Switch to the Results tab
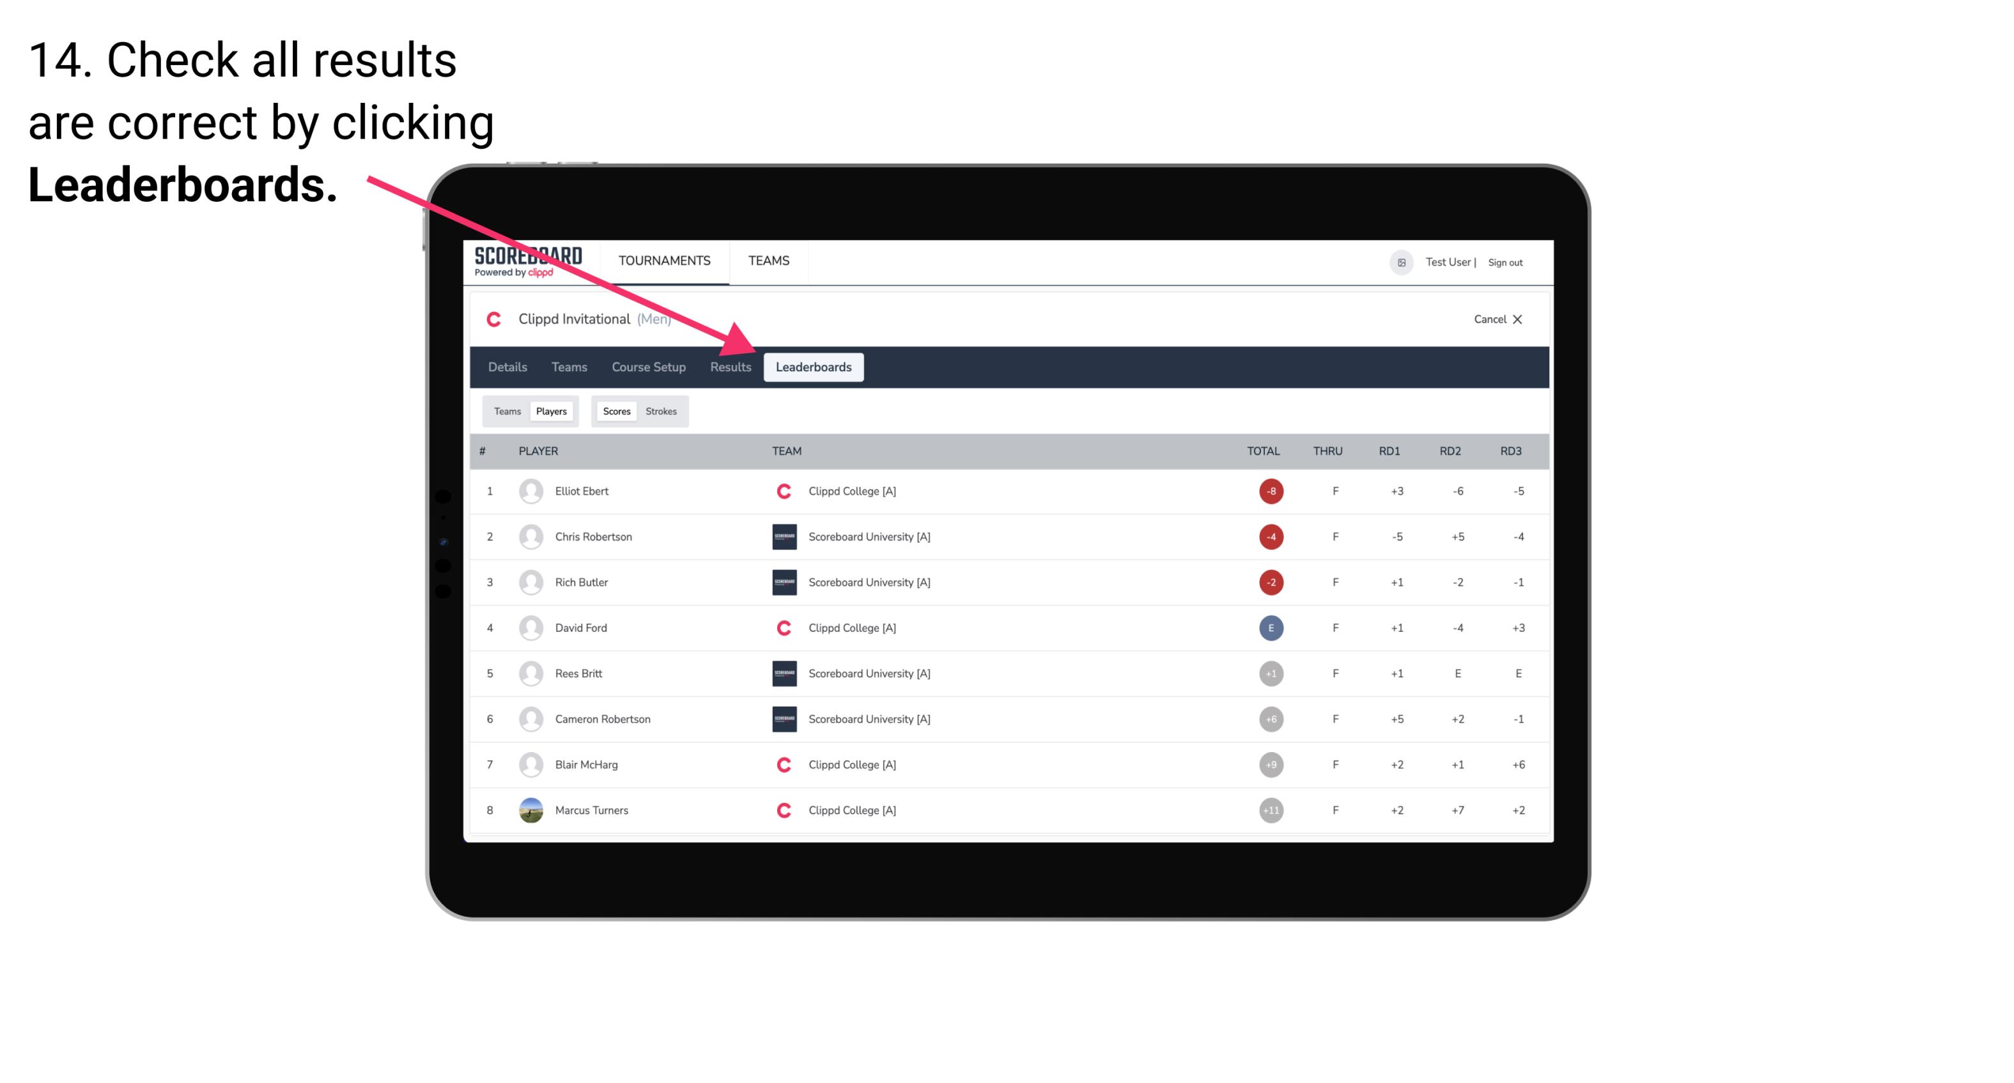 tap(728, 368)
